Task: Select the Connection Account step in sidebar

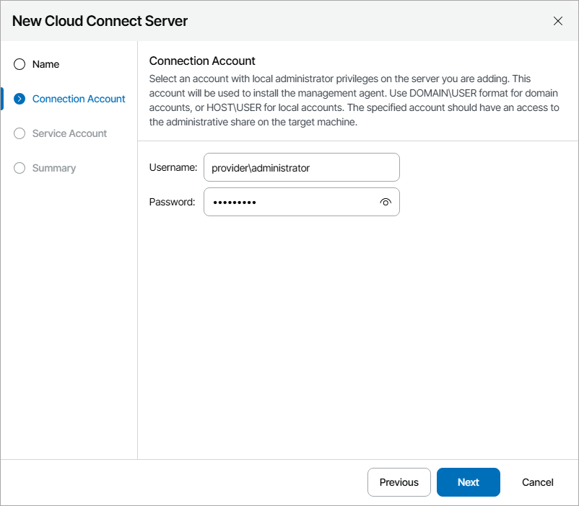Action: (78, 99)
